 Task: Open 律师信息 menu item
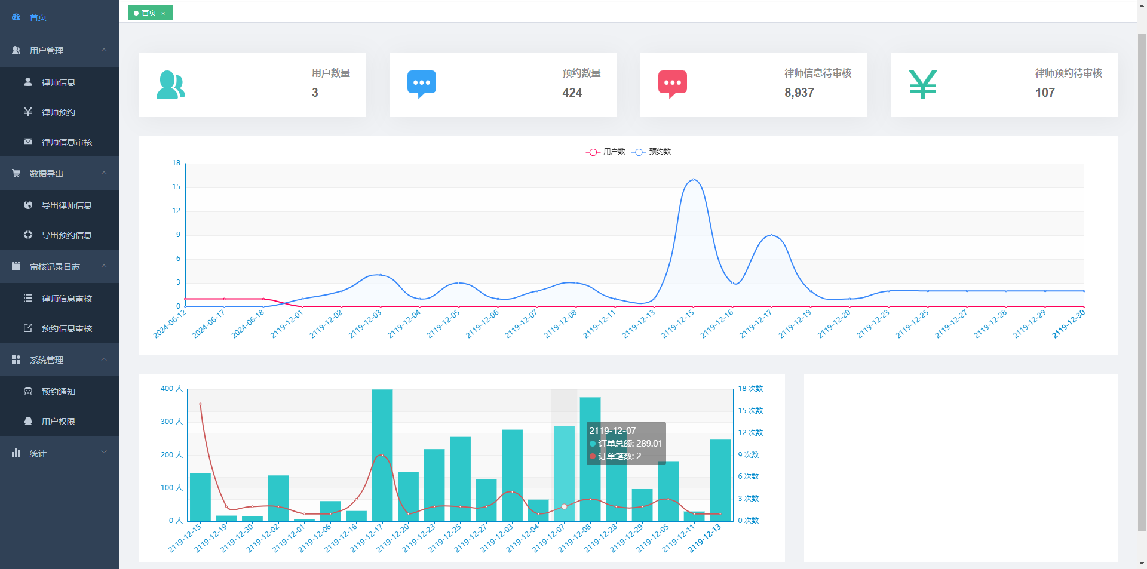60,82
